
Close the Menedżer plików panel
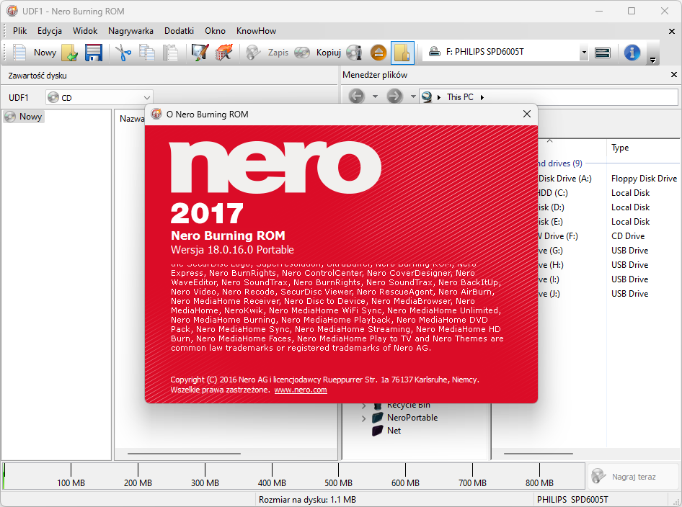click(x=674, y=75)
